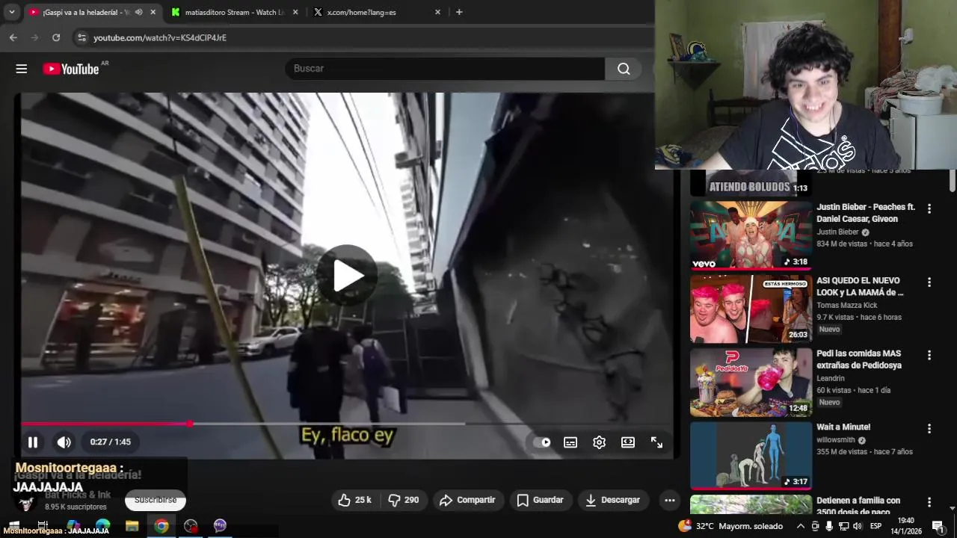Visit the willowsmith channel name

coord(836,440)
